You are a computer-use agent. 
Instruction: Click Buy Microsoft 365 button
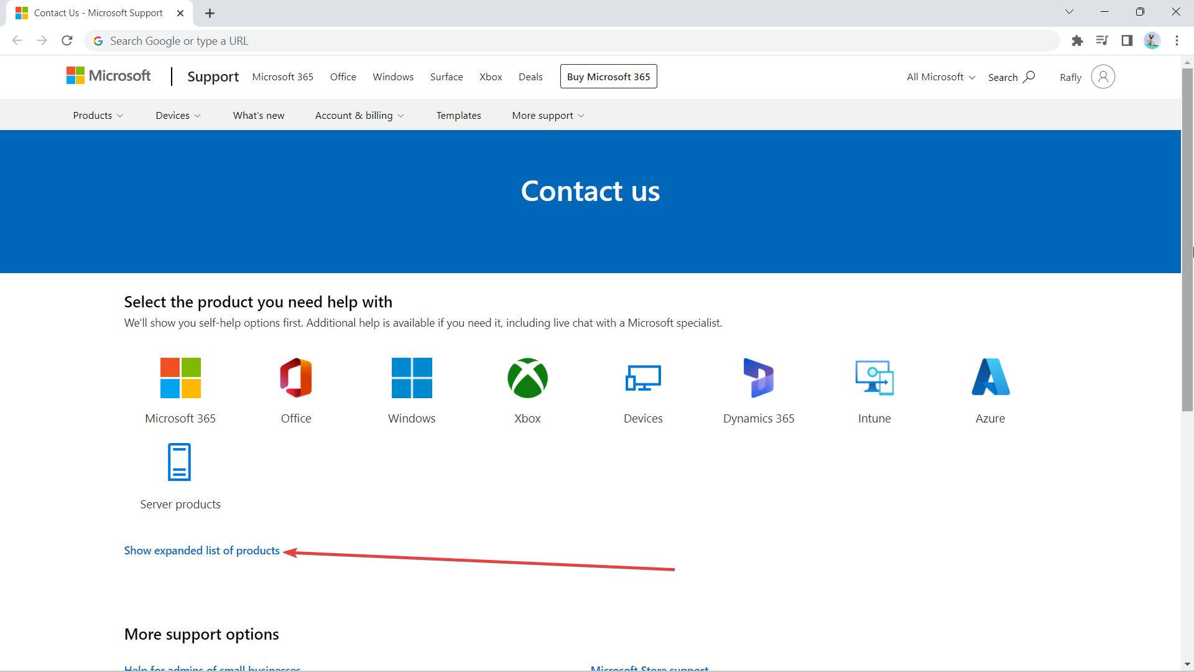609,77
